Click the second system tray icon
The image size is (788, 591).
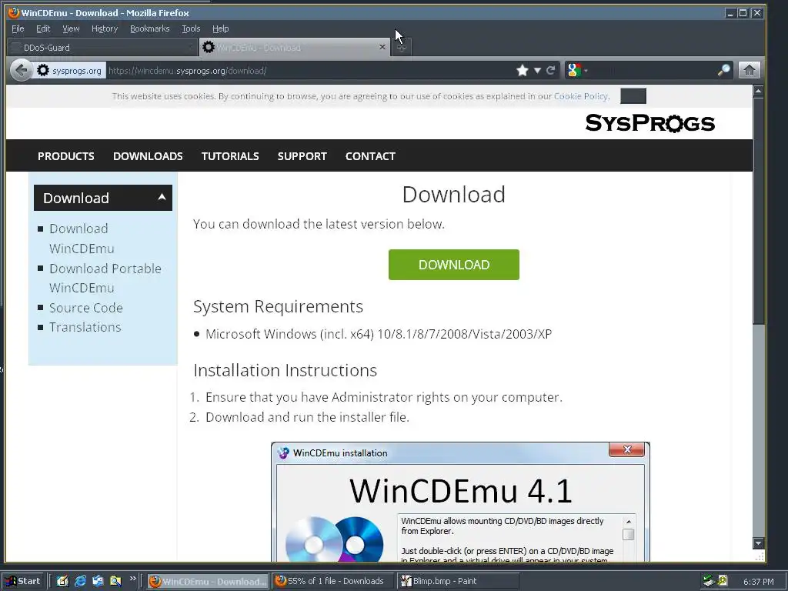[x=722, y=581]
